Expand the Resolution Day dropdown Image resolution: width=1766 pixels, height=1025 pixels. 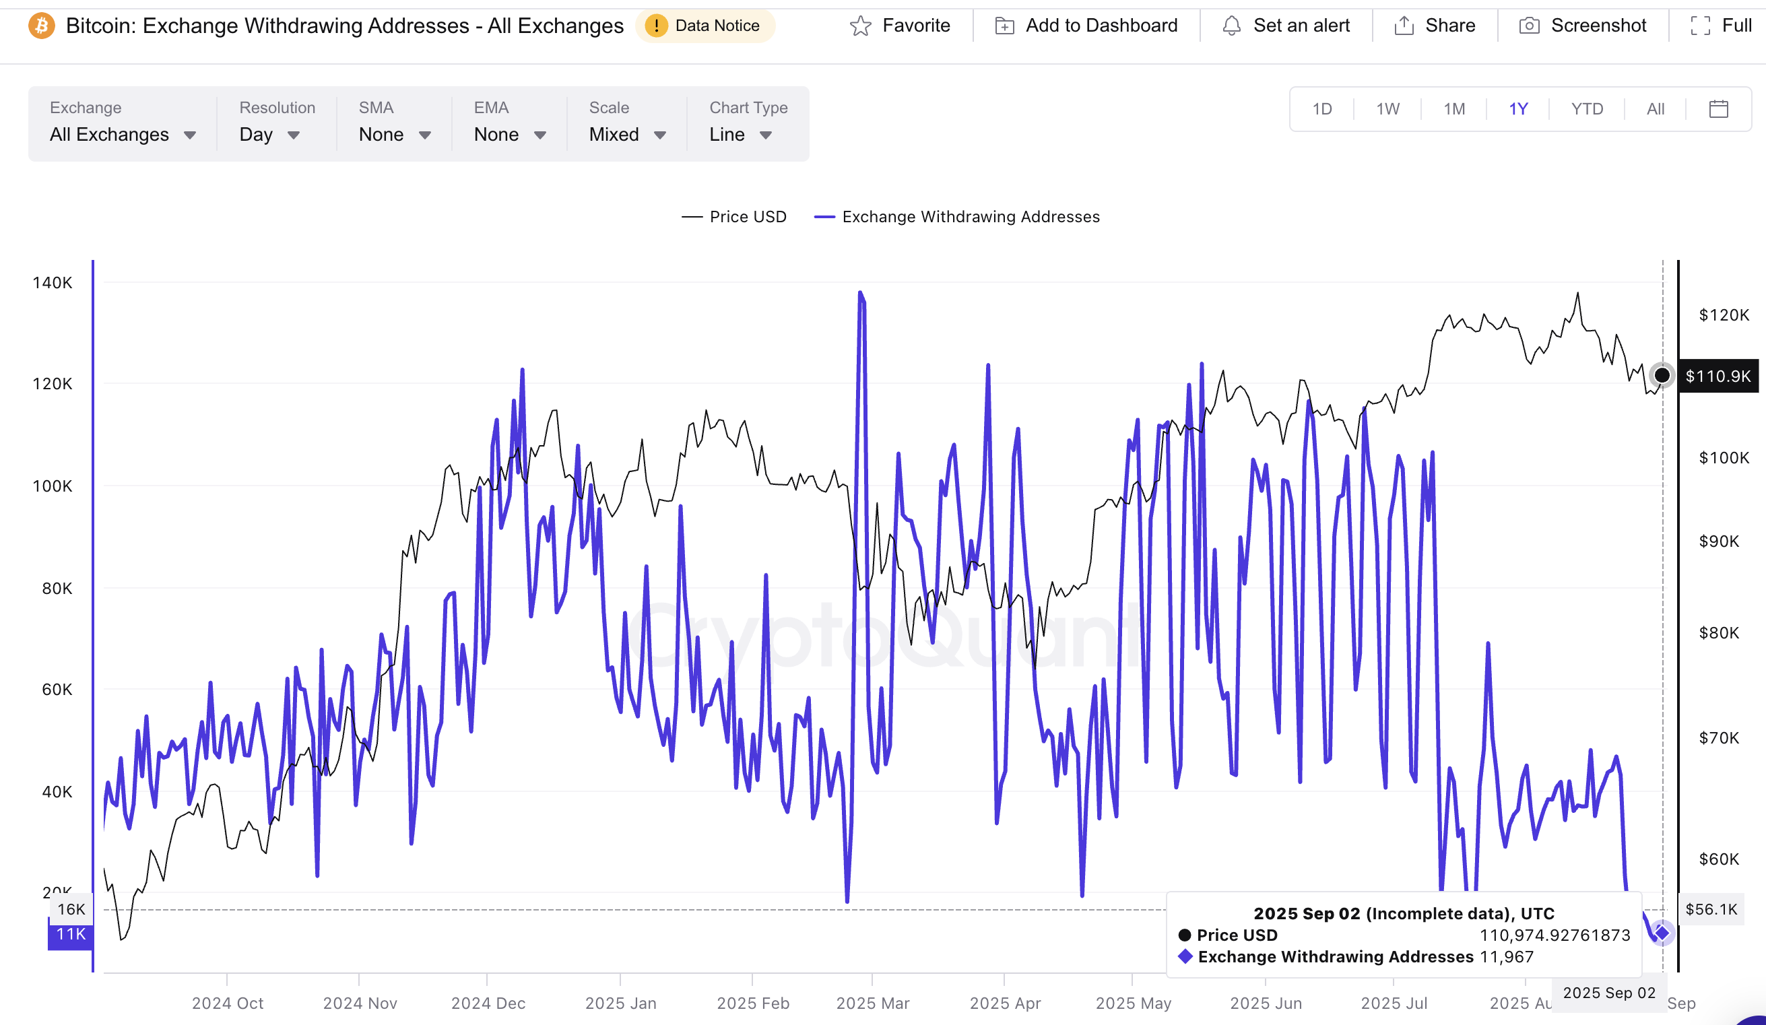click(269, 135)
